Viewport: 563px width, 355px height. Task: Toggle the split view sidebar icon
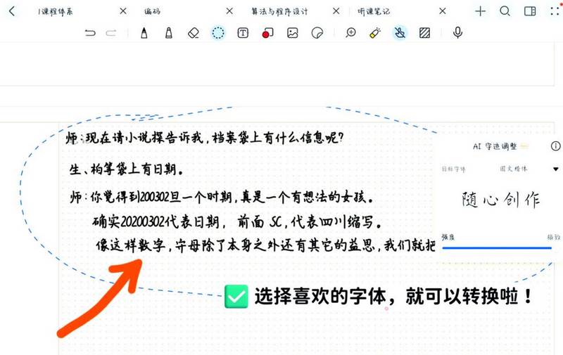[x=530, y=11]
